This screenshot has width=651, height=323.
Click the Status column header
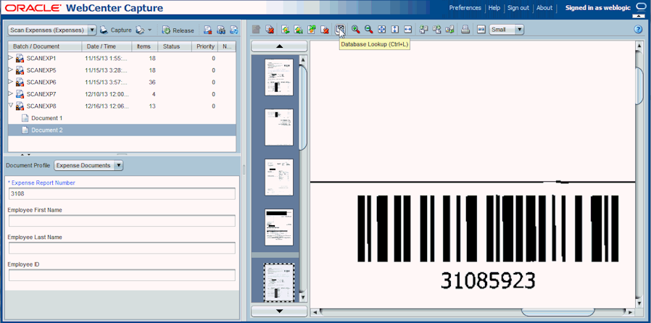(x=175, y=46)
